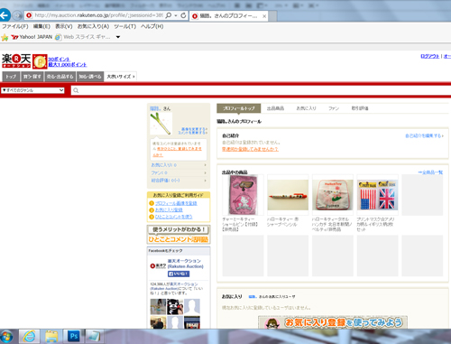This screenshot has width=451, height=344.
Task: Open the トップ navigation tab
Action: 11,77
